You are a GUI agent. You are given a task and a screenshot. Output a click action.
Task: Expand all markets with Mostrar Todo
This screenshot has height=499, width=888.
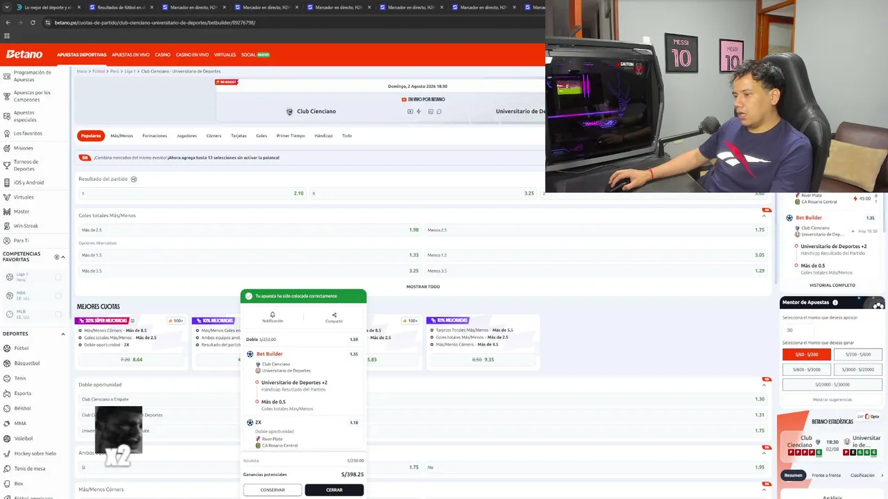click(423, 286)
